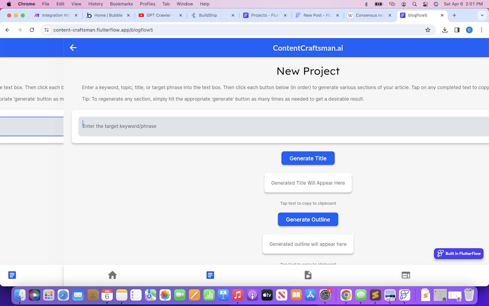Image resolution: width=489 pixels, height=306 pixels.
Task: Open App Store in the dock
Action: [x=311, y=295]
